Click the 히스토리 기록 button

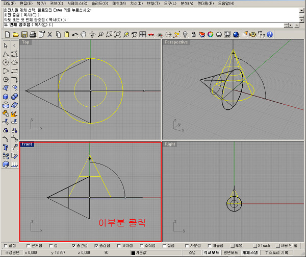pyautogui.click(x=276, y=252)
